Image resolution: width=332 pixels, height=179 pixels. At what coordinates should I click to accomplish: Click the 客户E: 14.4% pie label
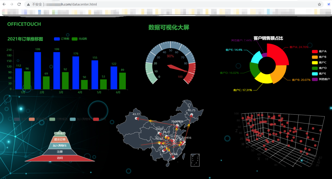click(234, 50)
